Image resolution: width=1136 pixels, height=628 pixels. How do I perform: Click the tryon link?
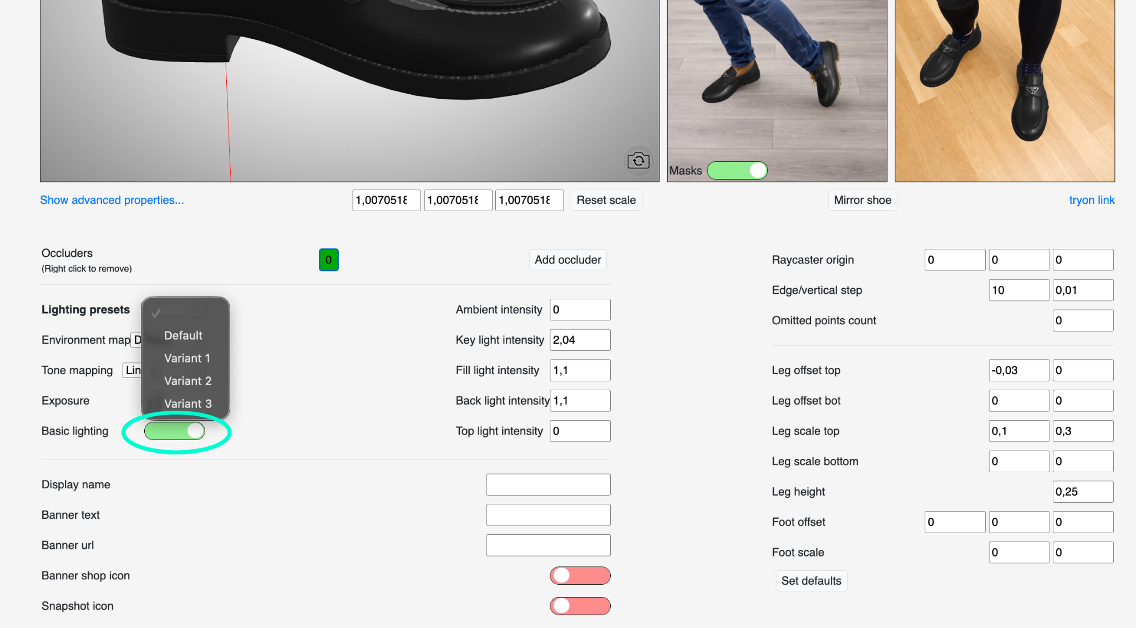click(x=1091, y=200)
